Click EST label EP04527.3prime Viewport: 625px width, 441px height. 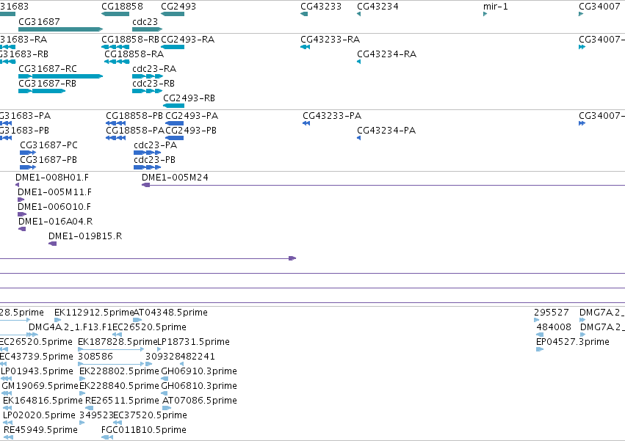[x=573, y=342]
